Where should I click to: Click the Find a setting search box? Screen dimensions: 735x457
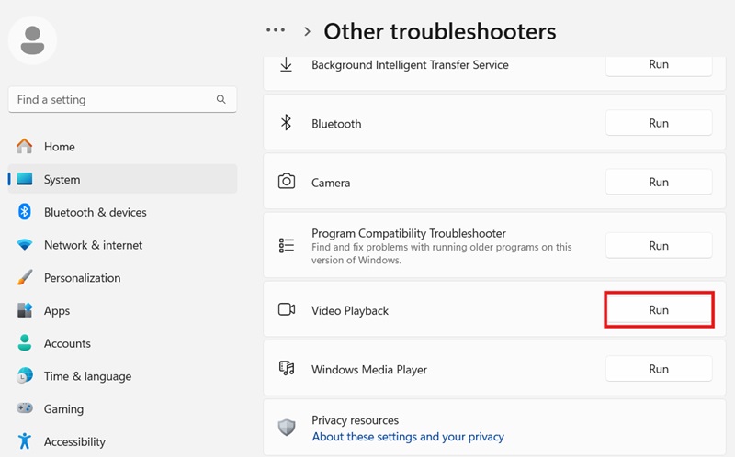(x=122, y=99)
